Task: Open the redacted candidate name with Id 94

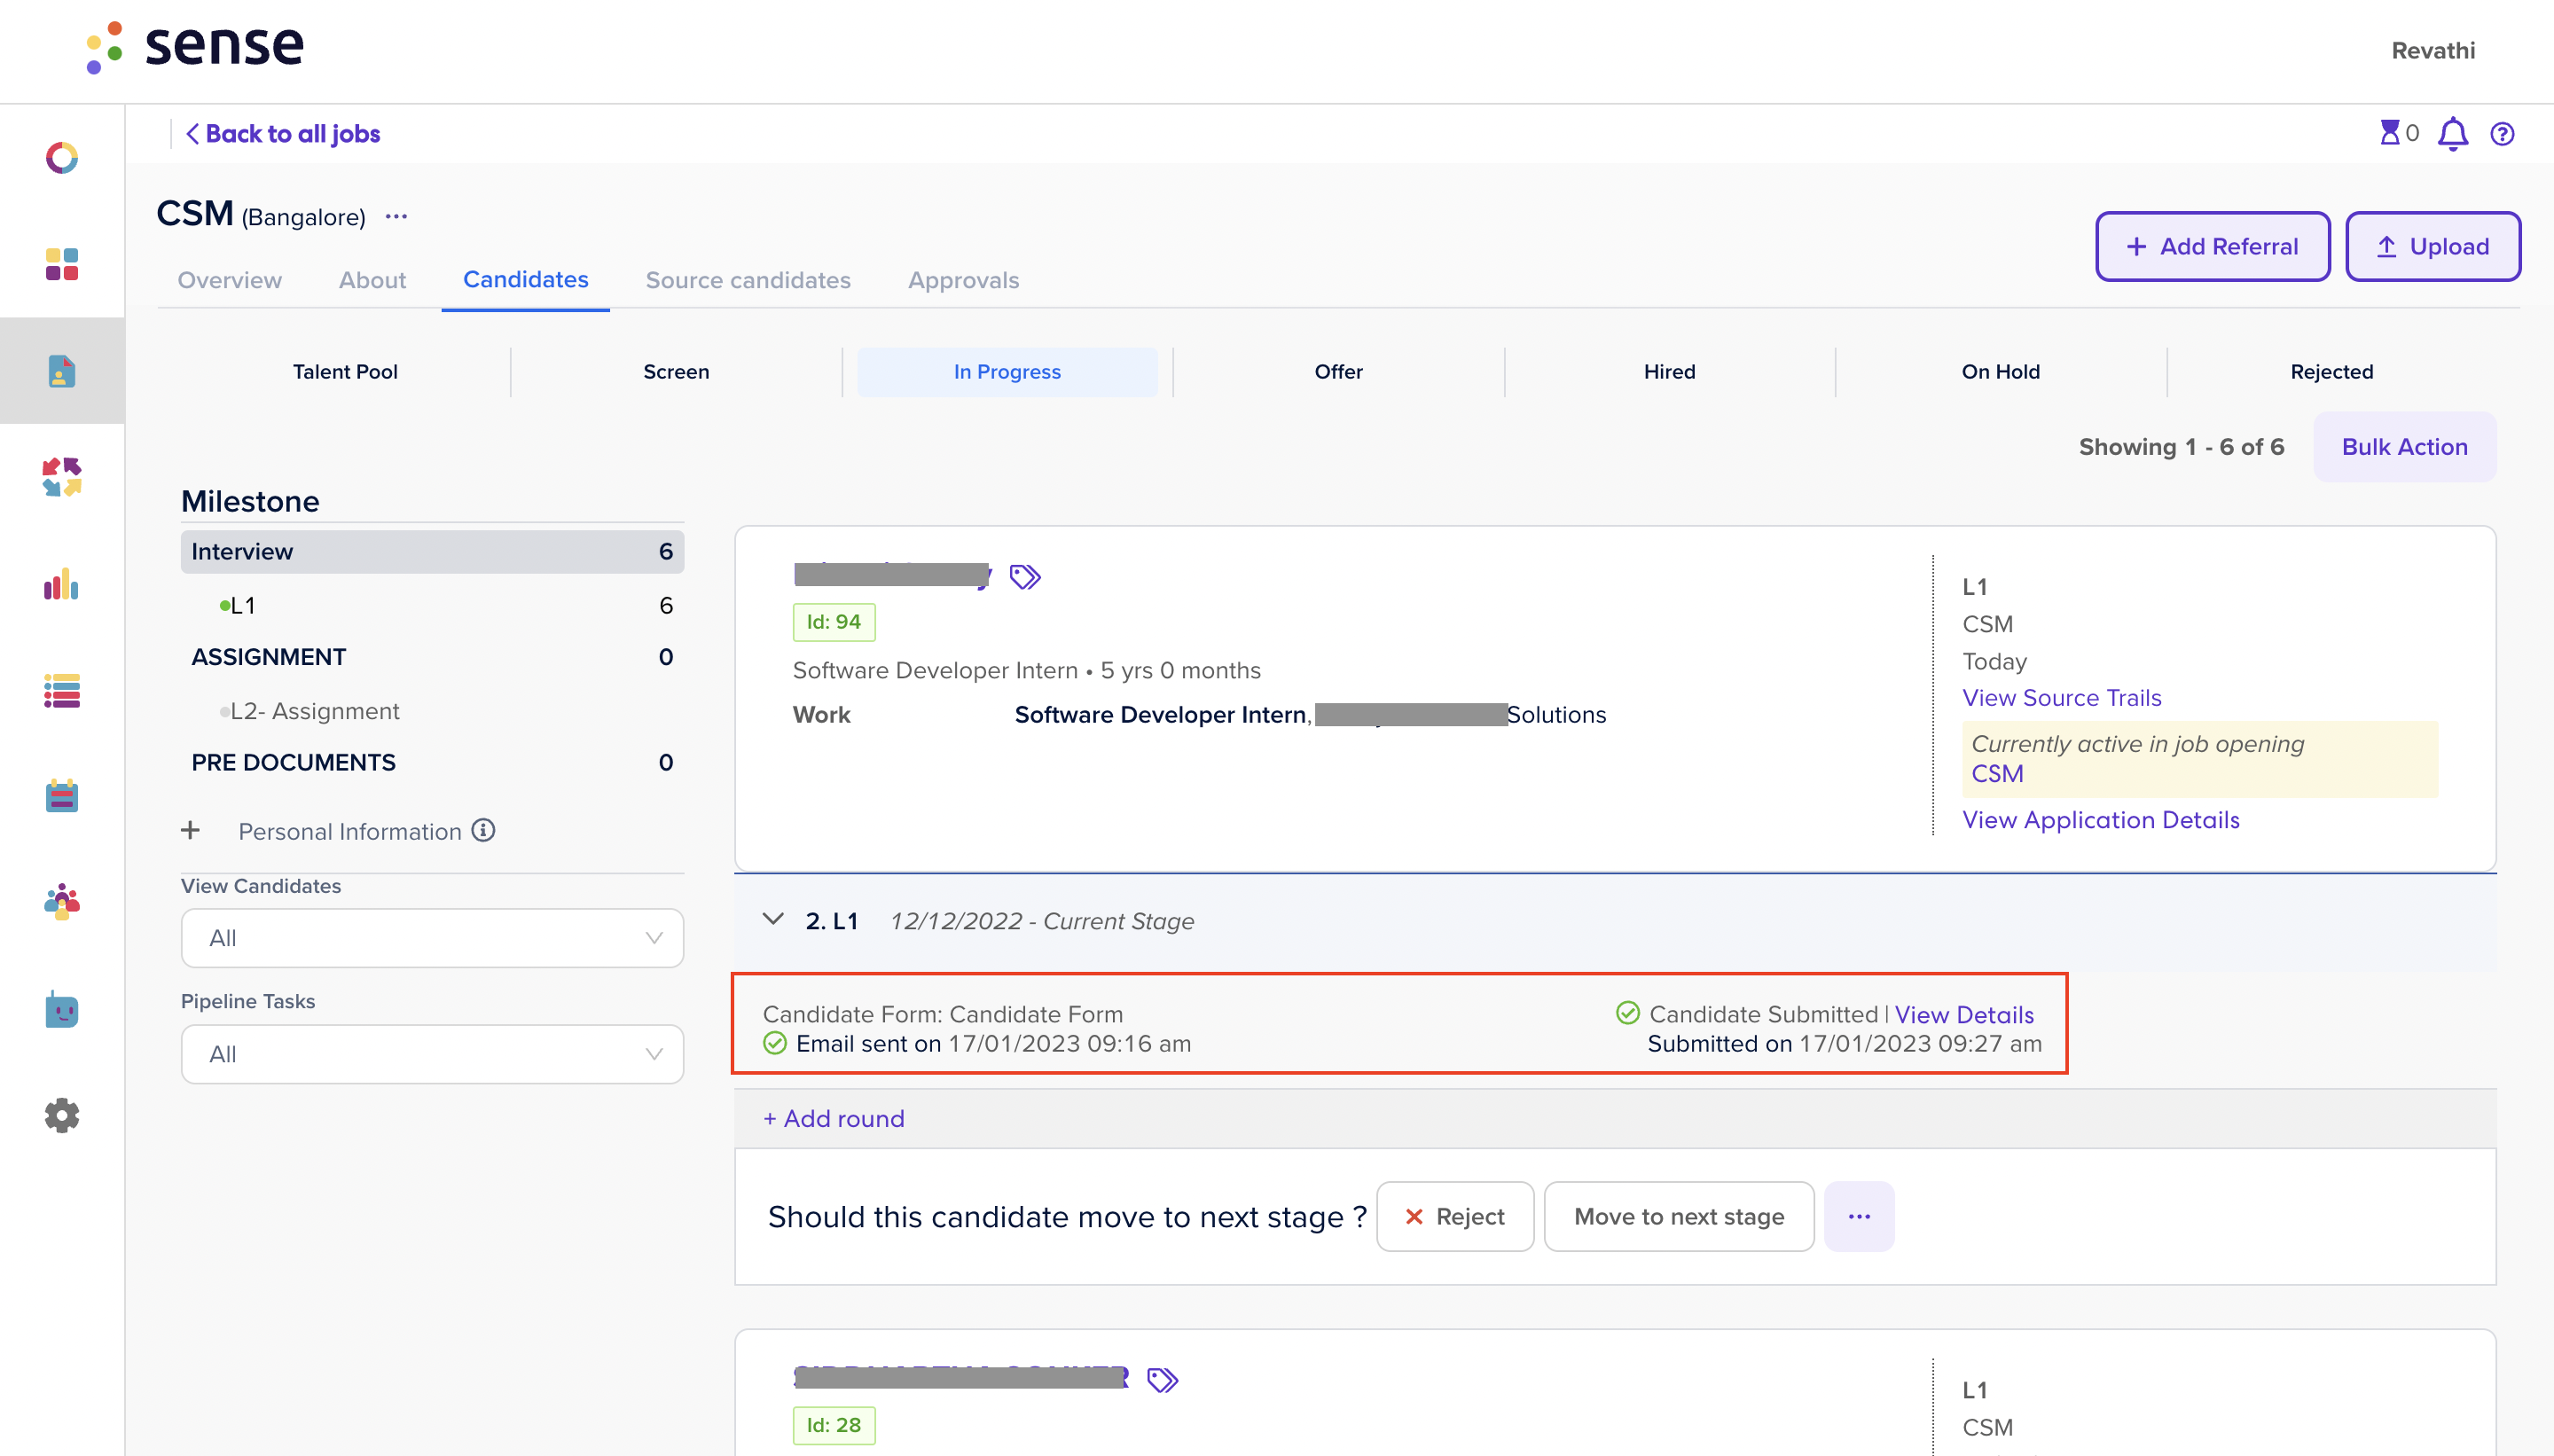Action: tap(892, 575)
